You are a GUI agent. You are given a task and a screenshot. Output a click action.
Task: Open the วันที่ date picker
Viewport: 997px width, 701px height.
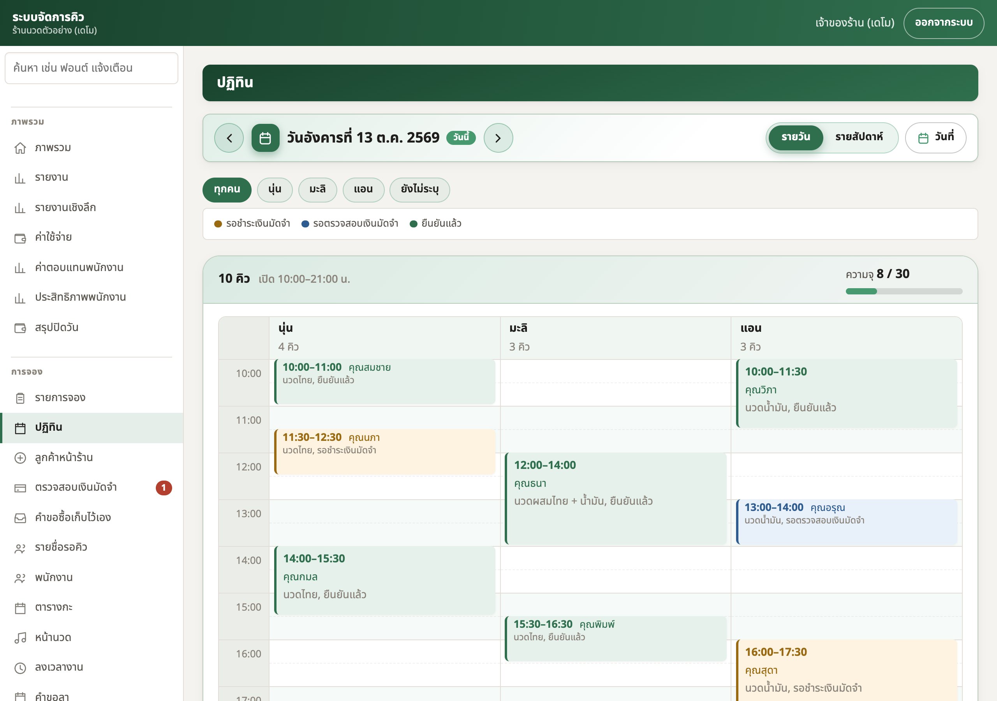tap(935, 138)
